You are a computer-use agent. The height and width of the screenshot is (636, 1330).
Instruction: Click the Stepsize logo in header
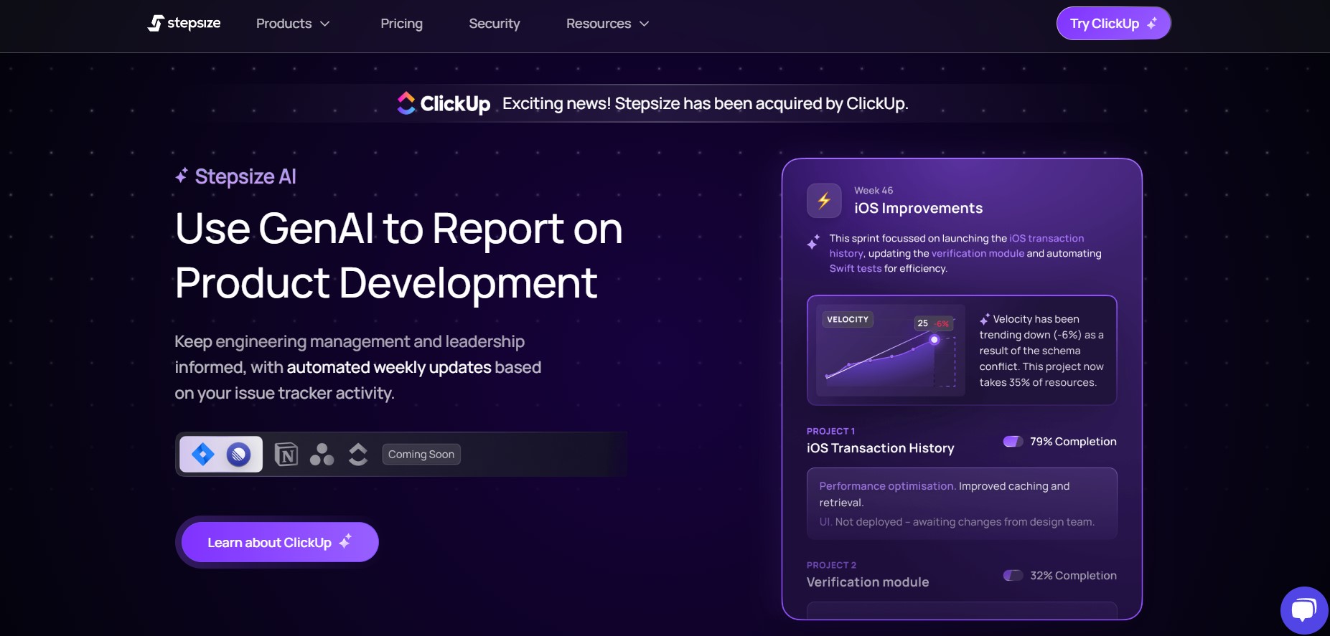click(184, 23)
